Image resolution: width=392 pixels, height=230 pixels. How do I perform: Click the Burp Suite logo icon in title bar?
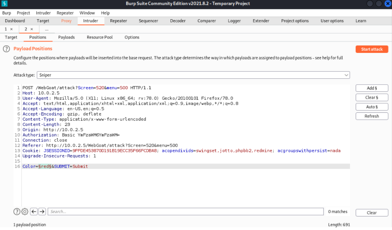(x=4, y=3)
